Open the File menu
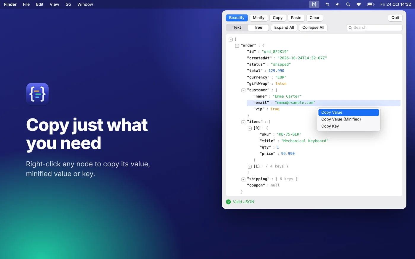 [26, 4]
